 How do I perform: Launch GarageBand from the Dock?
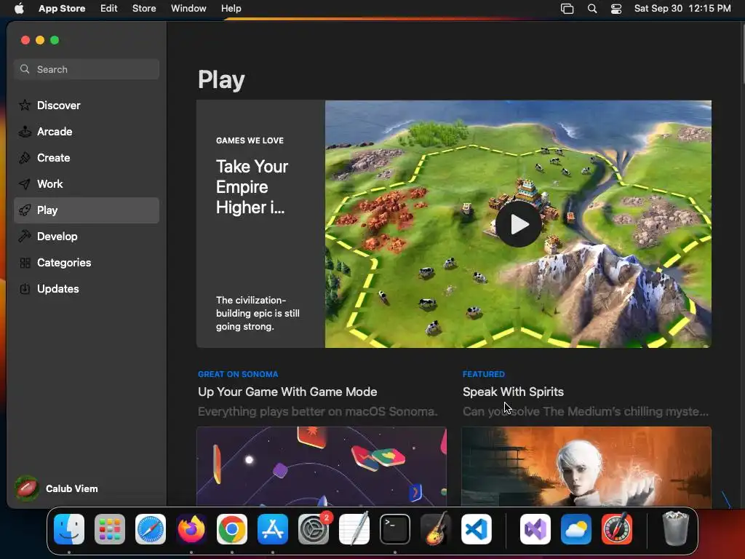[x=435, y=529]
